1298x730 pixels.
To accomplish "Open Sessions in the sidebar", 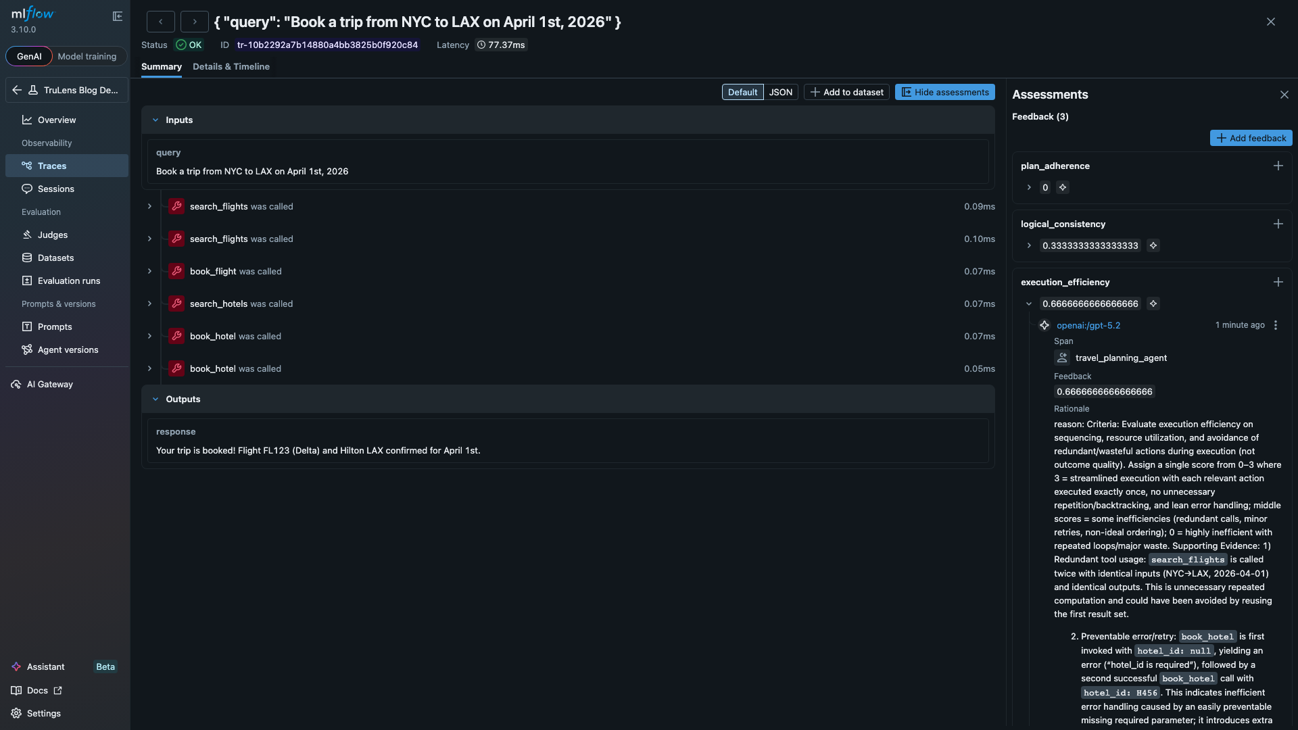I will tap(55, 189).
